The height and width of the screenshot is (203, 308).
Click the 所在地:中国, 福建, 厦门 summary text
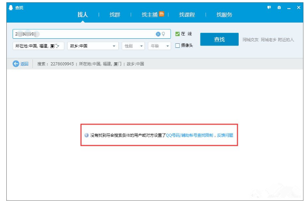click(x=100, y=64)
